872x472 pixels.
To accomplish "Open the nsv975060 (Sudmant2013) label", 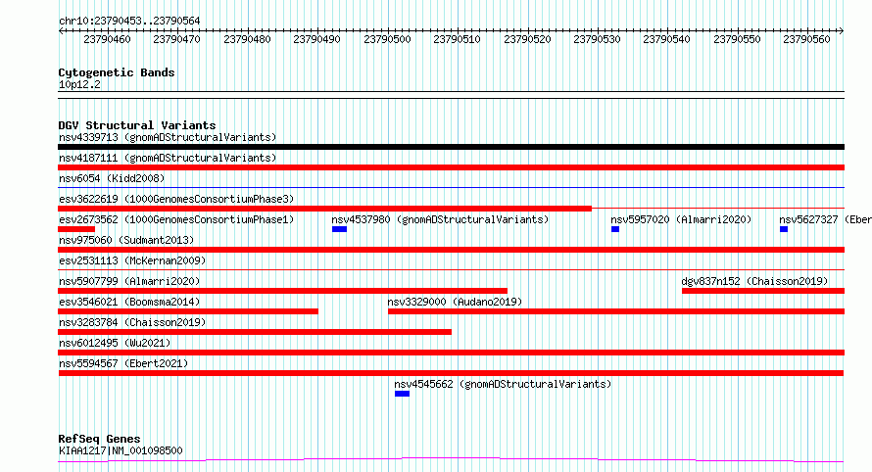I will point(126,240).
